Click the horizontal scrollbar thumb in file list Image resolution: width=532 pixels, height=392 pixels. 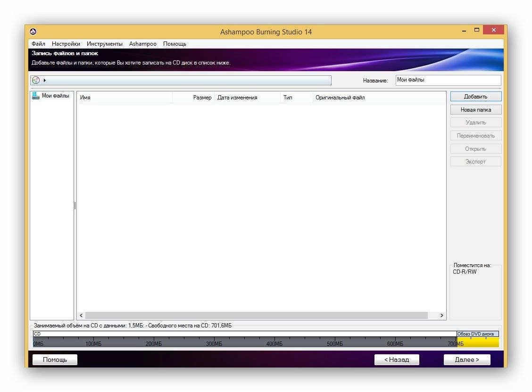(256, 315)
